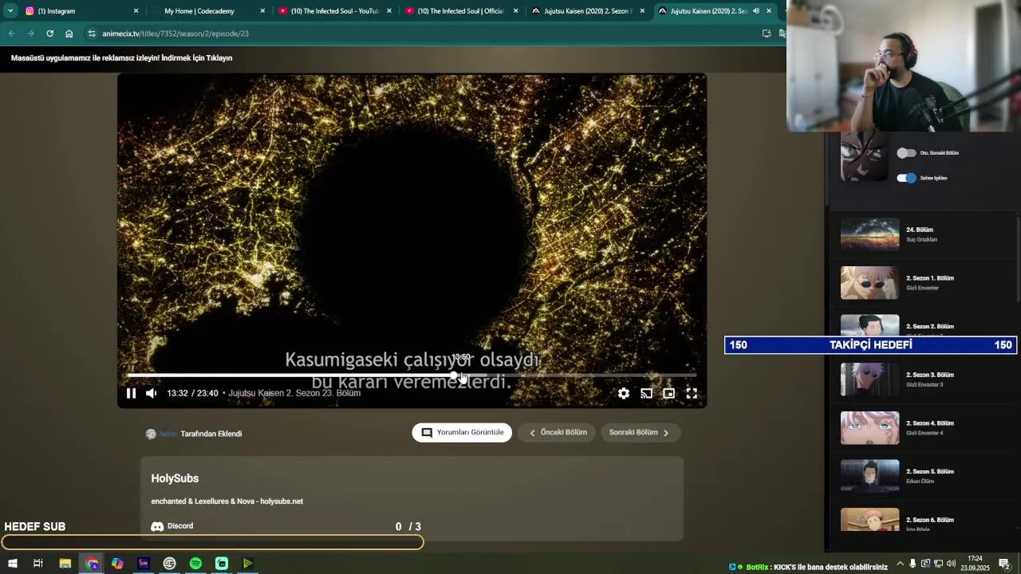Switch to the Instagram tab
Image resolution: width=1021 pixels, height=574 pixels.
pyautogui.click(x=80, y=11)
